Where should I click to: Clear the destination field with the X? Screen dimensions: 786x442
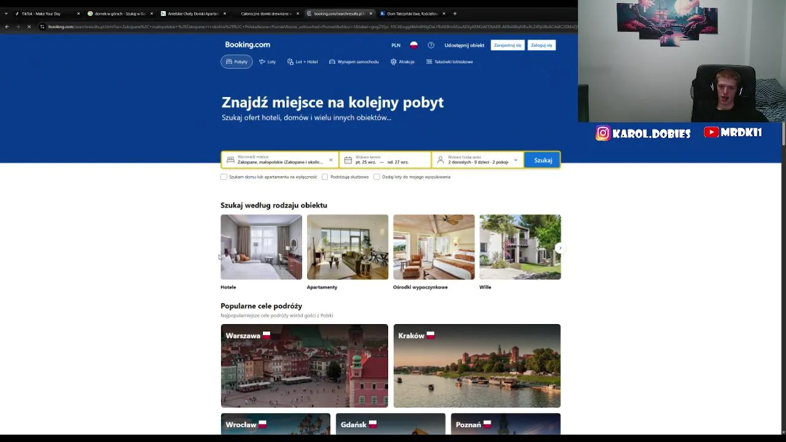330,160
